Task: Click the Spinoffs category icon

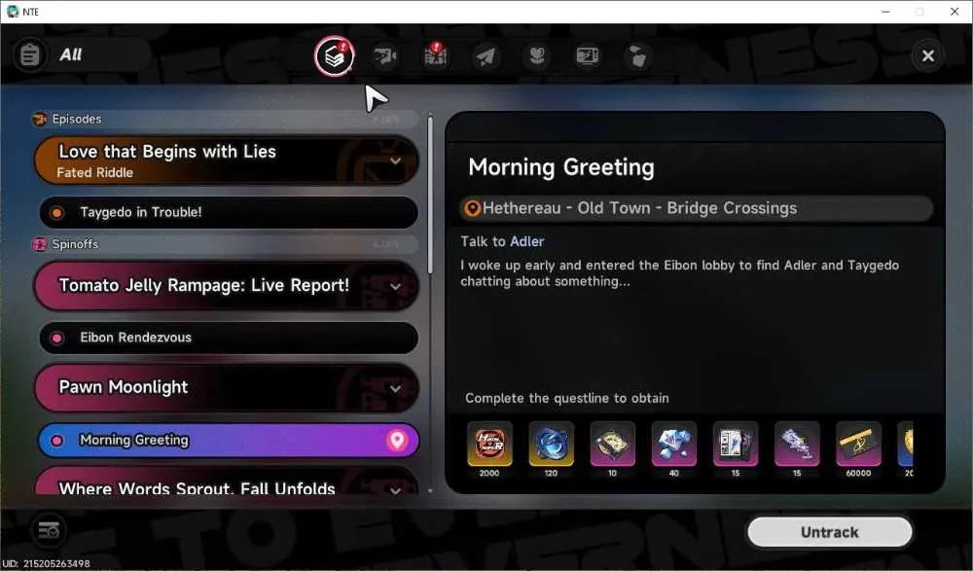Action: click(40, 244)
